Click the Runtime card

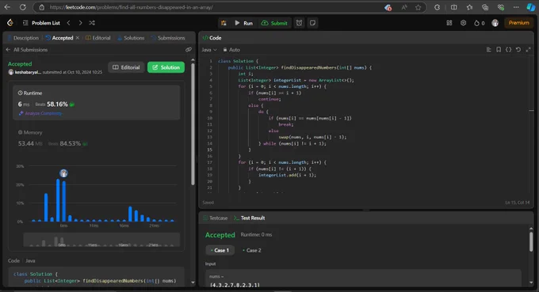click(x=96, y=103)
